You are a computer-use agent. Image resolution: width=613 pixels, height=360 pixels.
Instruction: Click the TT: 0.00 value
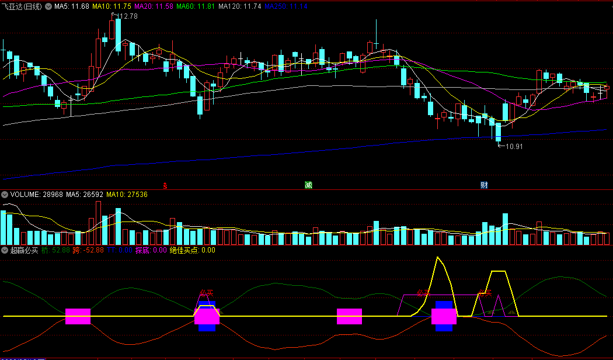click(120, 250)
